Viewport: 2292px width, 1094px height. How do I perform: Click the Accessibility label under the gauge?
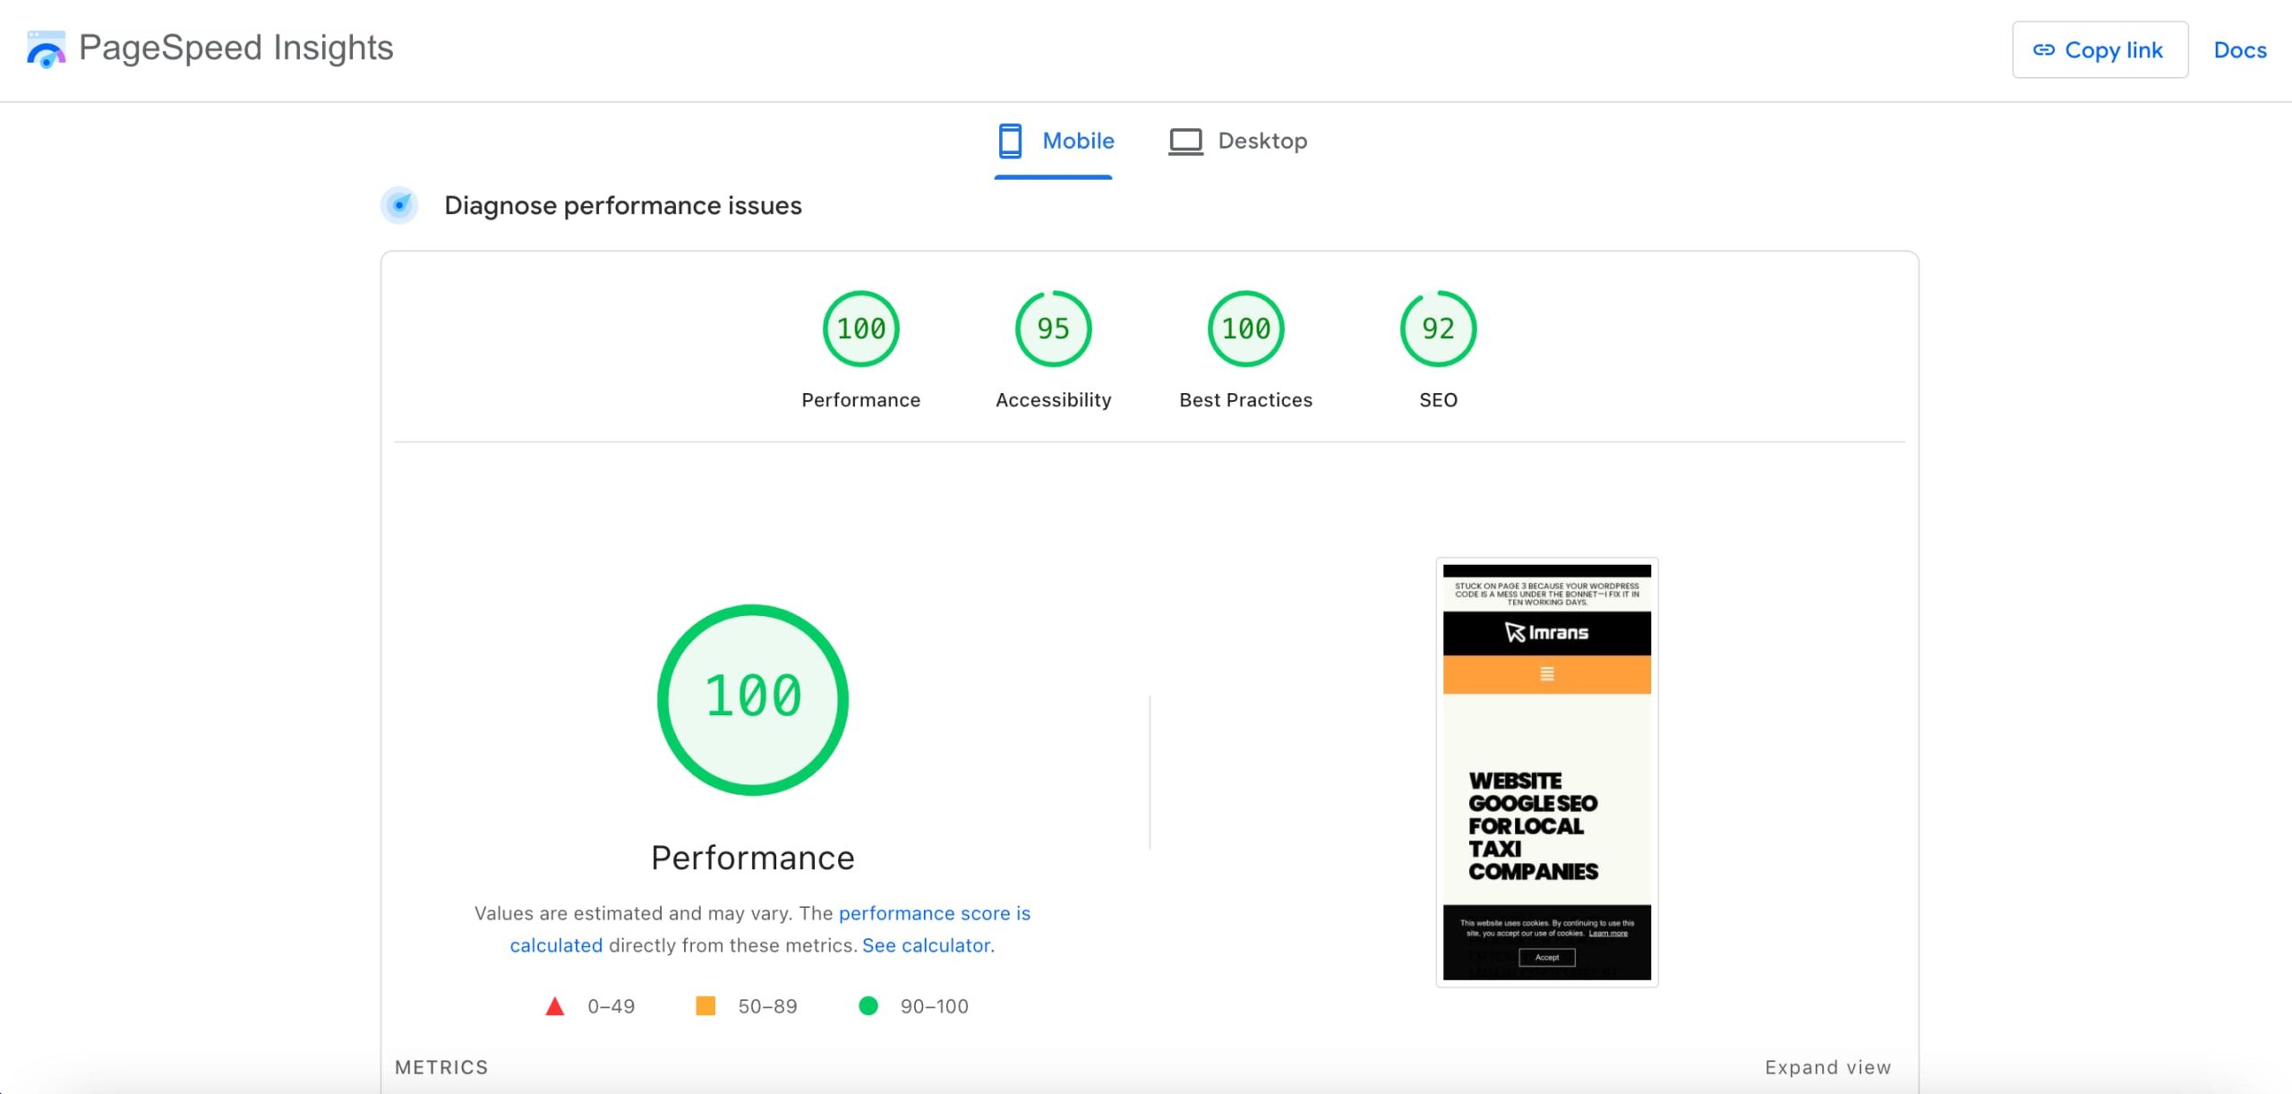tap(1053, 400)
